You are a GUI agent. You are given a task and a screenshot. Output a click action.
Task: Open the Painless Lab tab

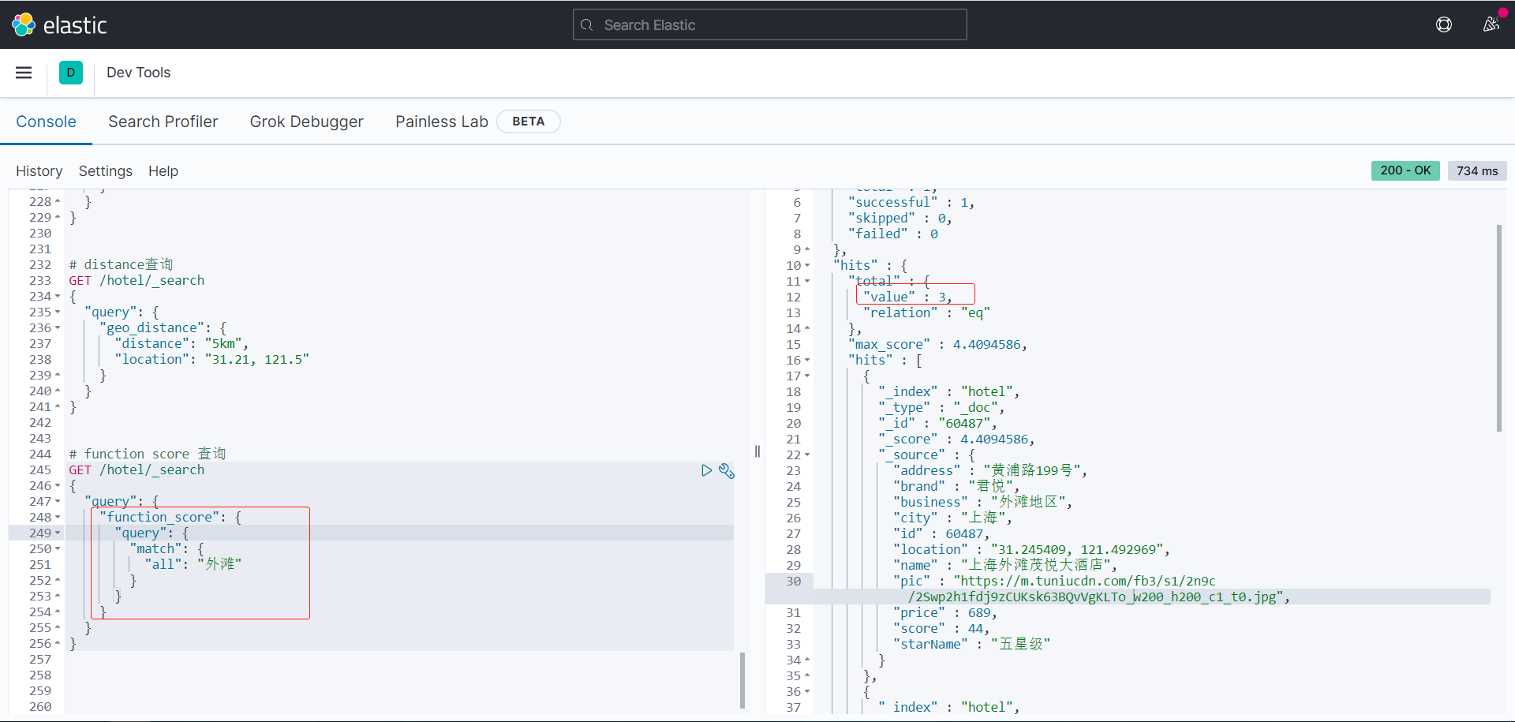[x=441, y=122]
